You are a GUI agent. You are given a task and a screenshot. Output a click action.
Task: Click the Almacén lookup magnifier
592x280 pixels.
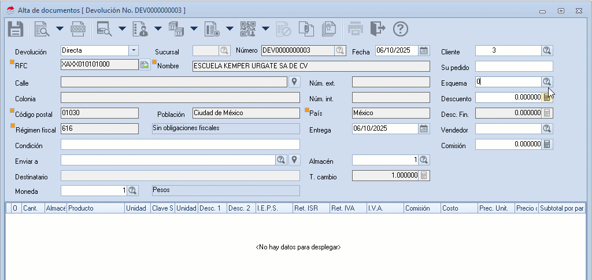click(424, 160)
